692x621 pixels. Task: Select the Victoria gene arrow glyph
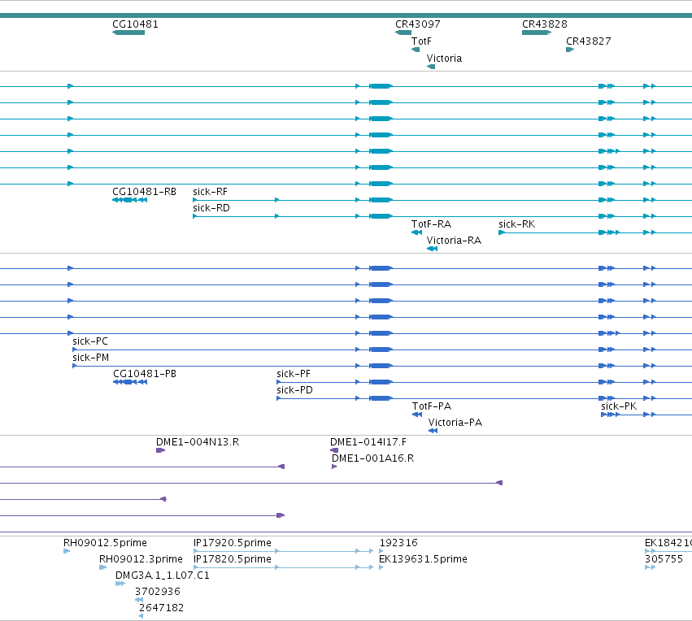pos(431,67)
